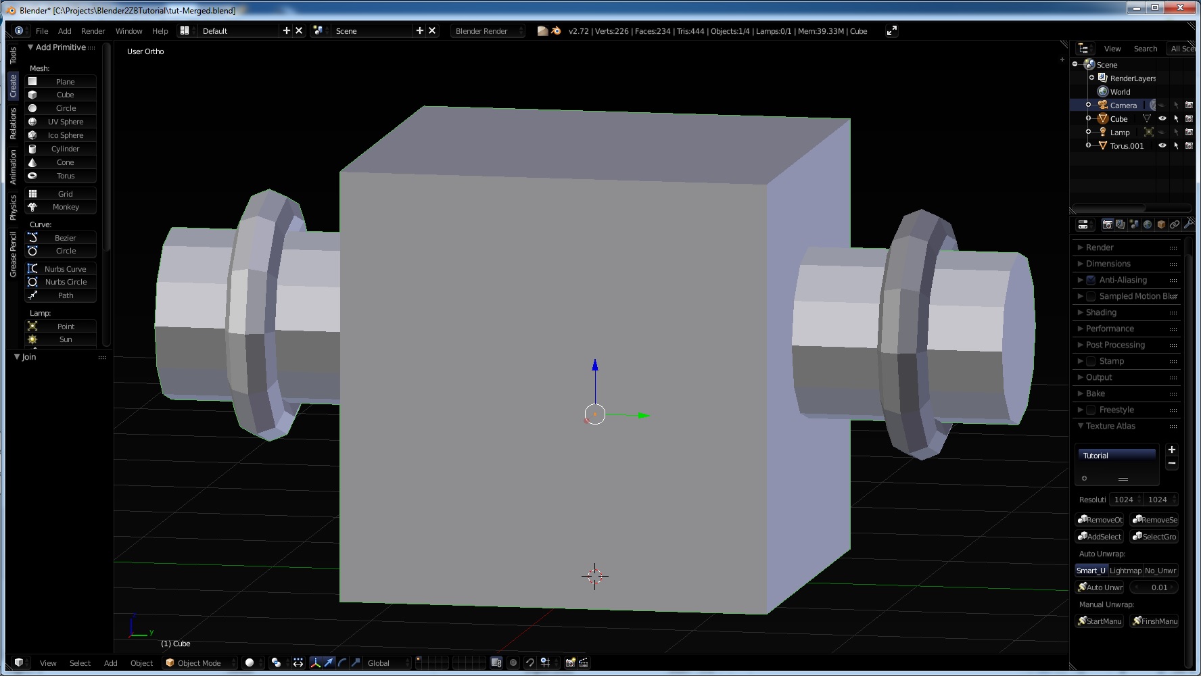
Task: Toggle snap during transform magnet
Action: pos(529,662)
